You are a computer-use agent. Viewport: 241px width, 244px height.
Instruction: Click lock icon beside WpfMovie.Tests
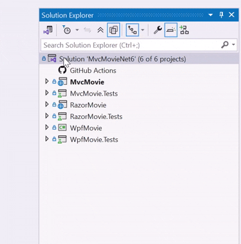[x=54, y=139]
